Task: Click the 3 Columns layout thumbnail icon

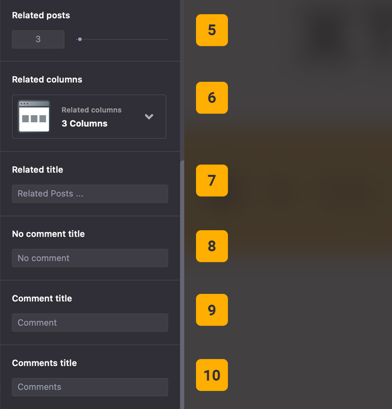Action: (x=34, y=117)
